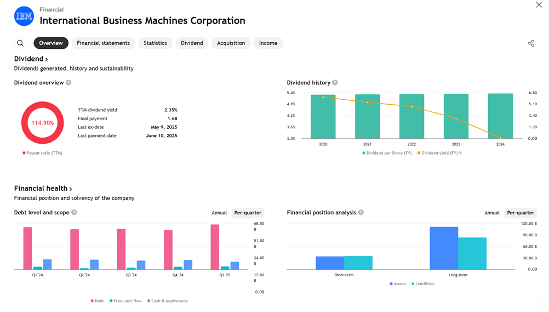Open the Acquisition tab
549x312 pixels.
coord(231,43)
